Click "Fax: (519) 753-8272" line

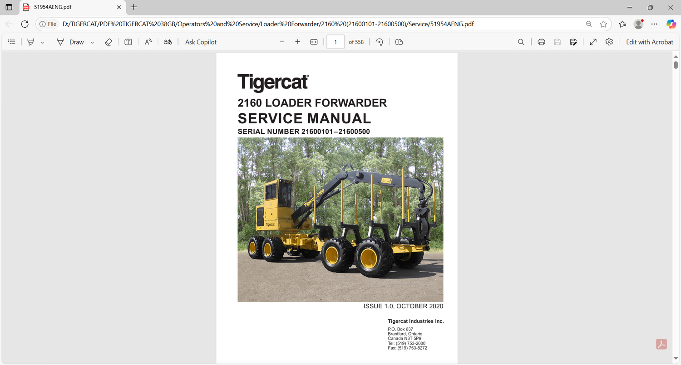click(407, 348)
